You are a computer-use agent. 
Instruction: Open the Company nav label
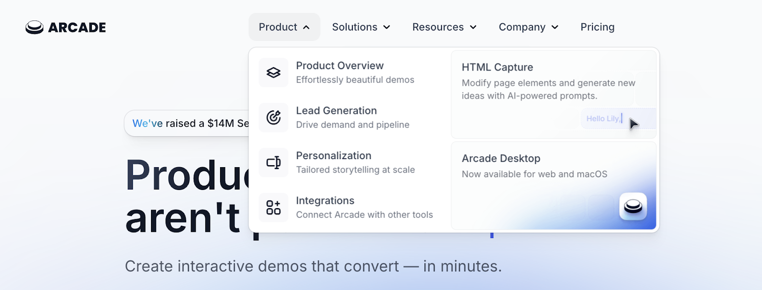[522, 27]
